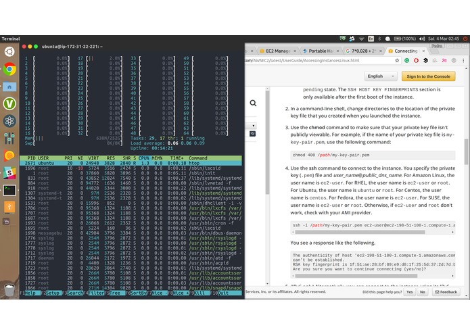470x334 pixels.
Task: Open the Slack icon in the launcher
Action: [9, 173]
